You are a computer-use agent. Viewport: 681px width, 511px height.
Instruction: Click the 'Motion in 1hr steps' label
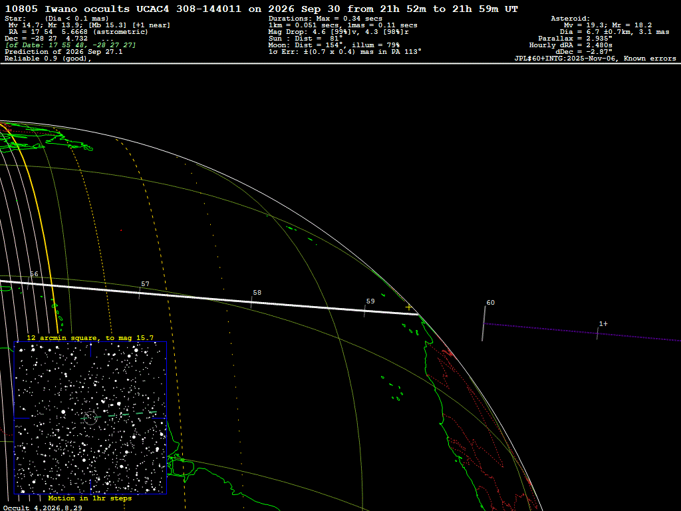[x=90, y=498]
